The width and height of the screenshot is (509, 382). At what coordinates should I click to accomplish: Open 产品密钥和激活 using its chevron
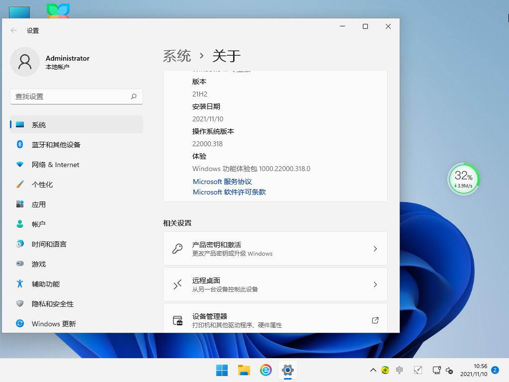pos(375,248)
